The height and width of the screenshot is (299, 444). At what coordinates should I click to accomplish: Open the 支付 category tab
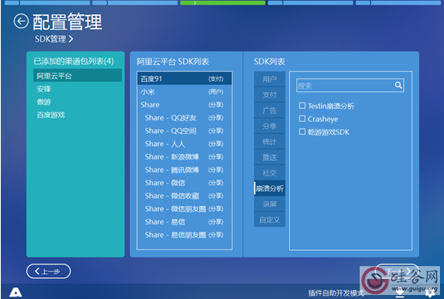coord(269,95)
